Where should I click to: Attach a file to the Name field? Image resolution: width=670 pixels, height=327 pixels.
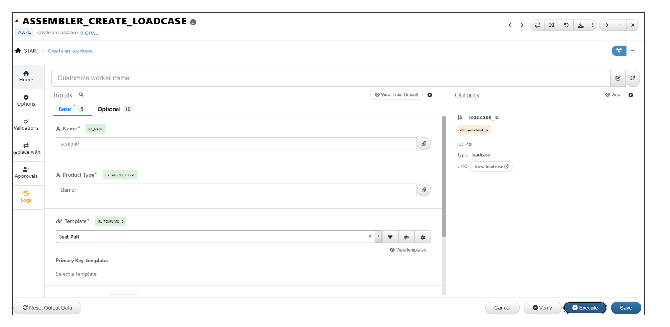pyautogui.click(x=424, y=144)
